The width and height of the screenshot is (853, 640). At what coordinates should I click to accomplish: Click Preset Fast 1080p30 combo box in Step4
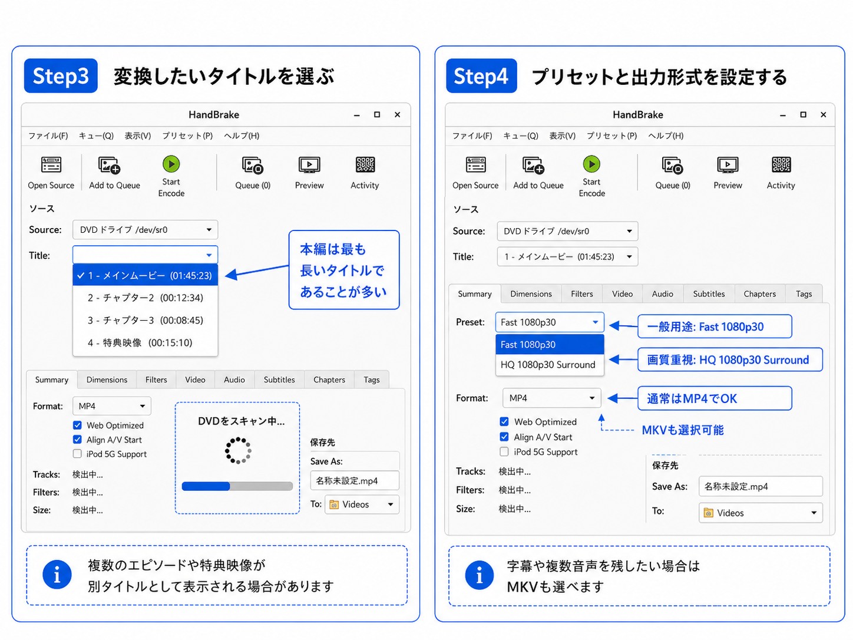point(550,322)
